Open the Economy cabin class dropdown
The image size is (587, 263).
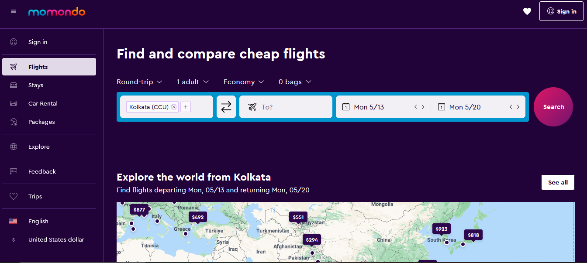[244, 82]
